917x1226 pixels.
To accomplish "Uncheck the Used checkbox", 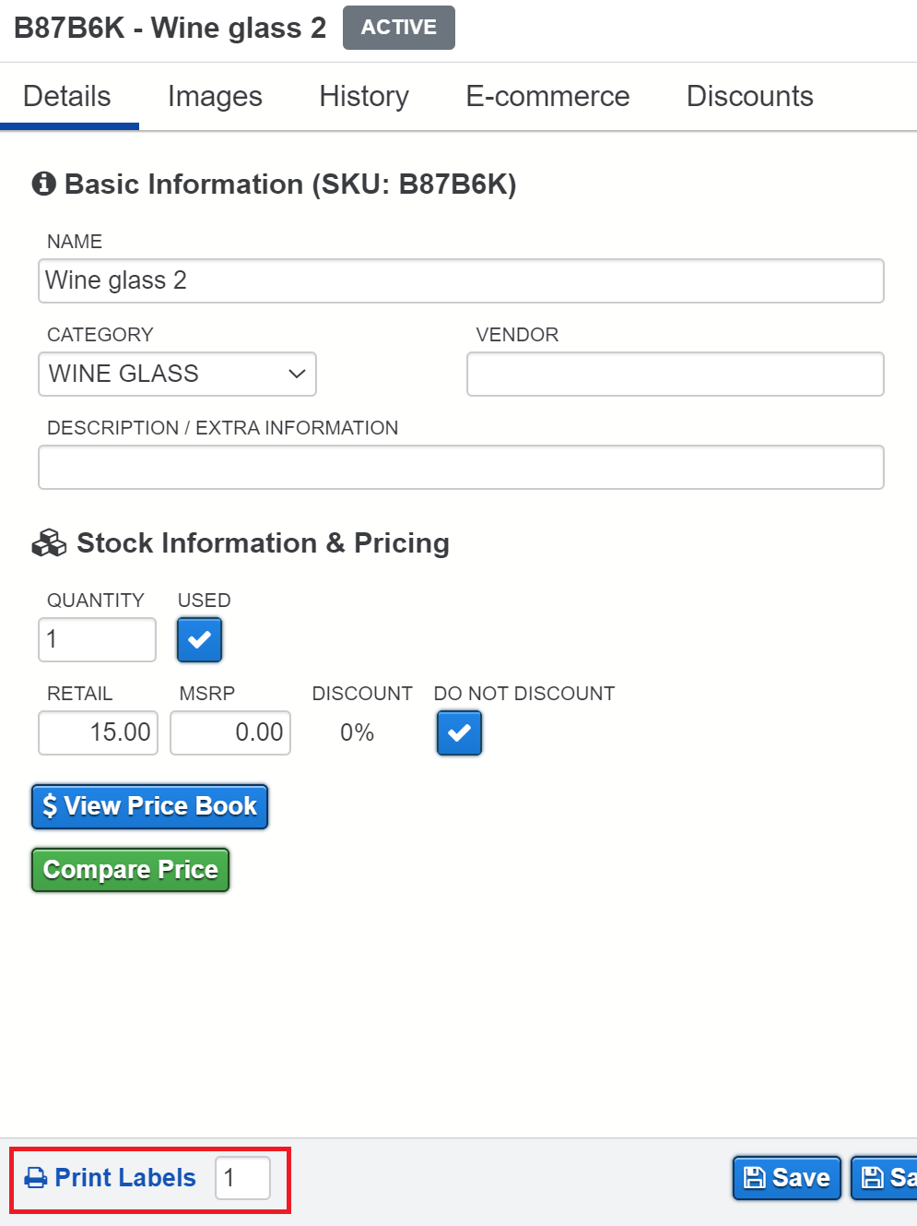I will [199, 639].
